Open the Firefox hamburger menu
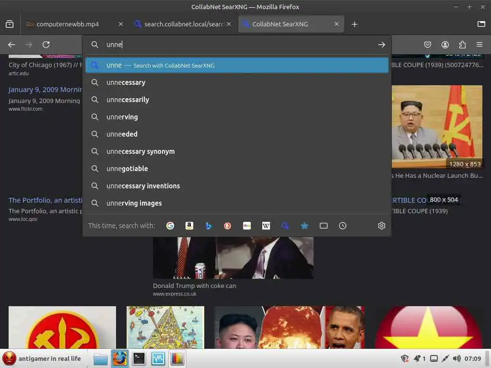This screenshot has width=491, height=368. click(x=479, y=45)
